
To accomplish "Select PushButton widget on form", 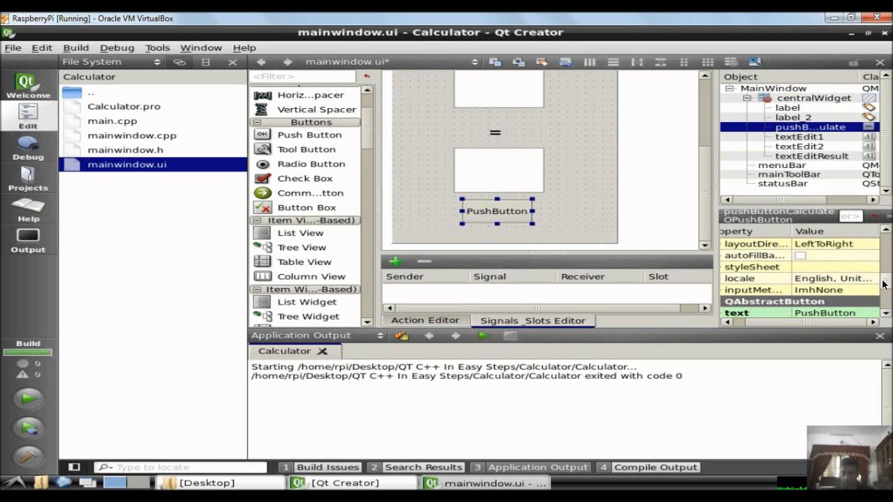I will coord(497,211).
